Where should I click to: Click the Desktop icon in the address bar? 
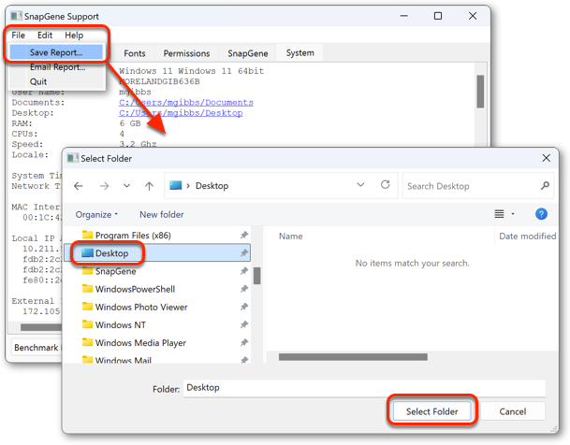tap(176, 185)
